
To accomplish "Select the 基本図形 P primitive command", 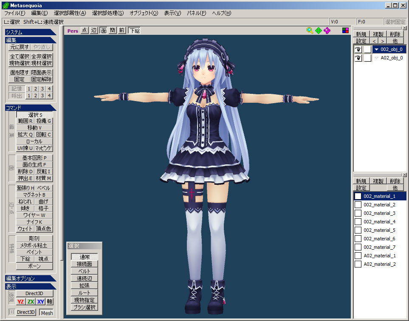I will click(x=34, y=158).
